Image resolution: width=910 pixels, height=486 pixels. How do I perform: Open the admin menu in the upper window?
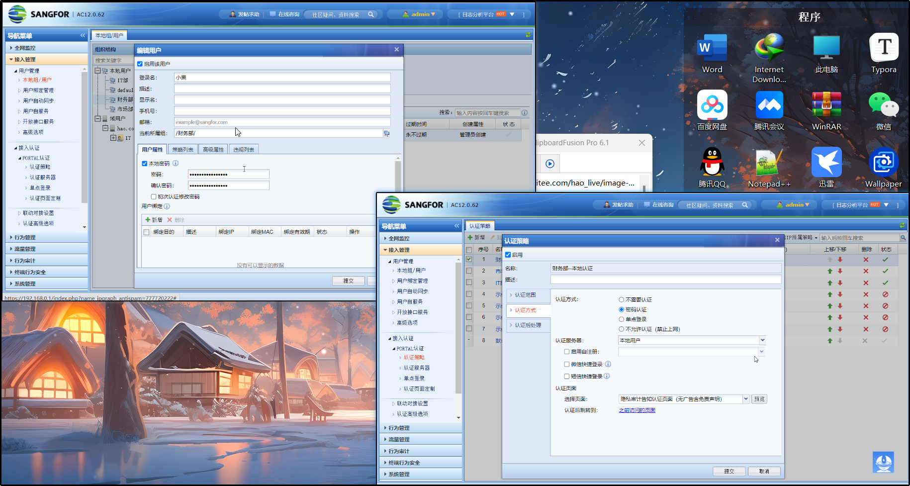(x=419, y=14)
